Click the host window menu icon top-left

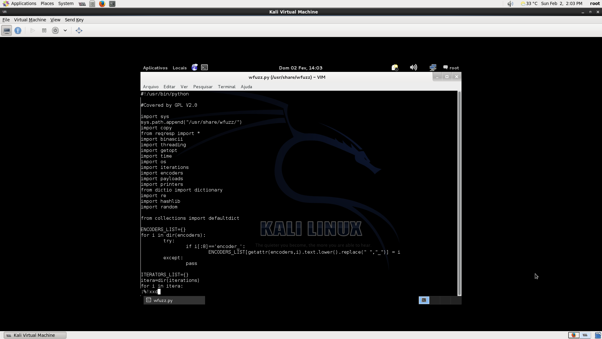(4, 12)
